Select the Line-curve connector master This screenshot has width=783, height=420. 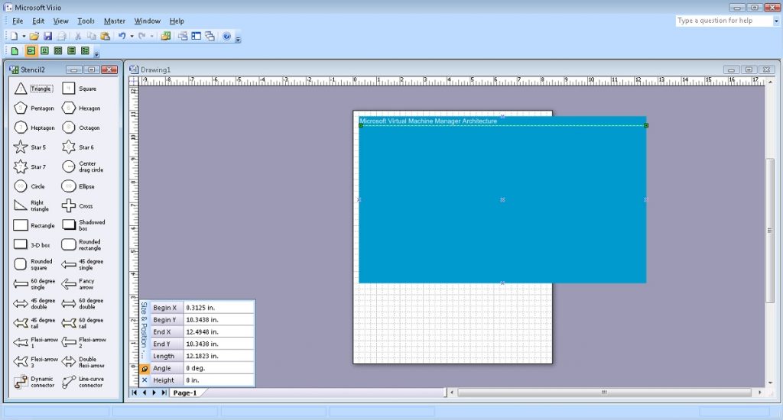point(83,382)
